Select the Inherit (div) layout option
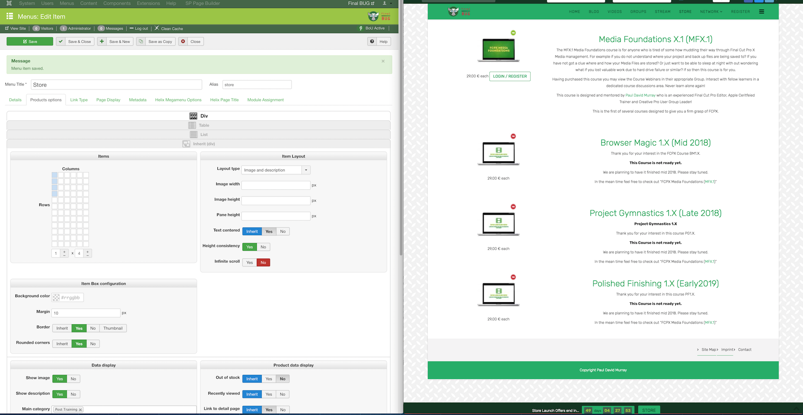 tap(199, 144)
